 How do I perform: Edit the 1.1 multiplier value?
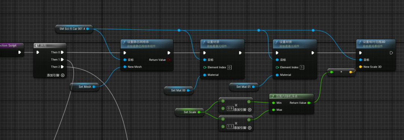(230, 127)
